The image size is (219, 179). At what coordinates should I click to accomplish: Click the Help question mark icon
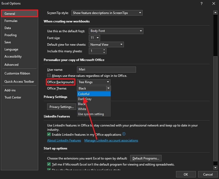pyautogui.click(x=202, y=3)
